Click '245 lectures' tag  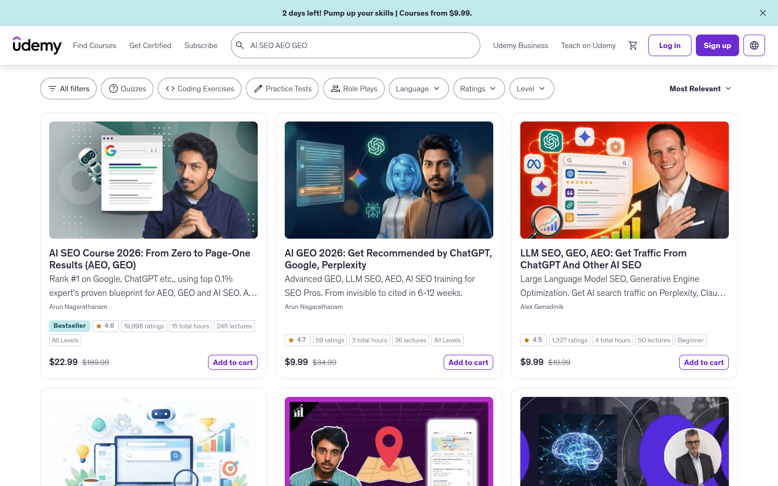click(x=234, y=326)
